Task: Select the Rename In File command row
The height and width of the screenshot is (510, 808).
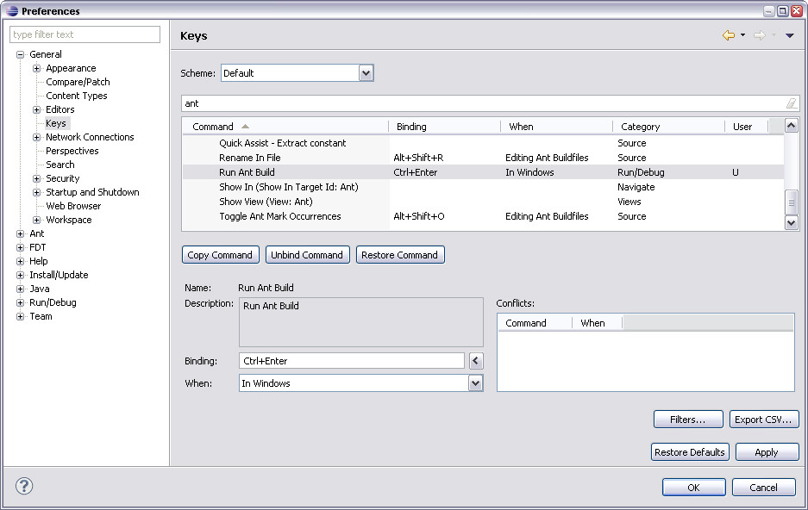Action: click(x=484, y=158)
